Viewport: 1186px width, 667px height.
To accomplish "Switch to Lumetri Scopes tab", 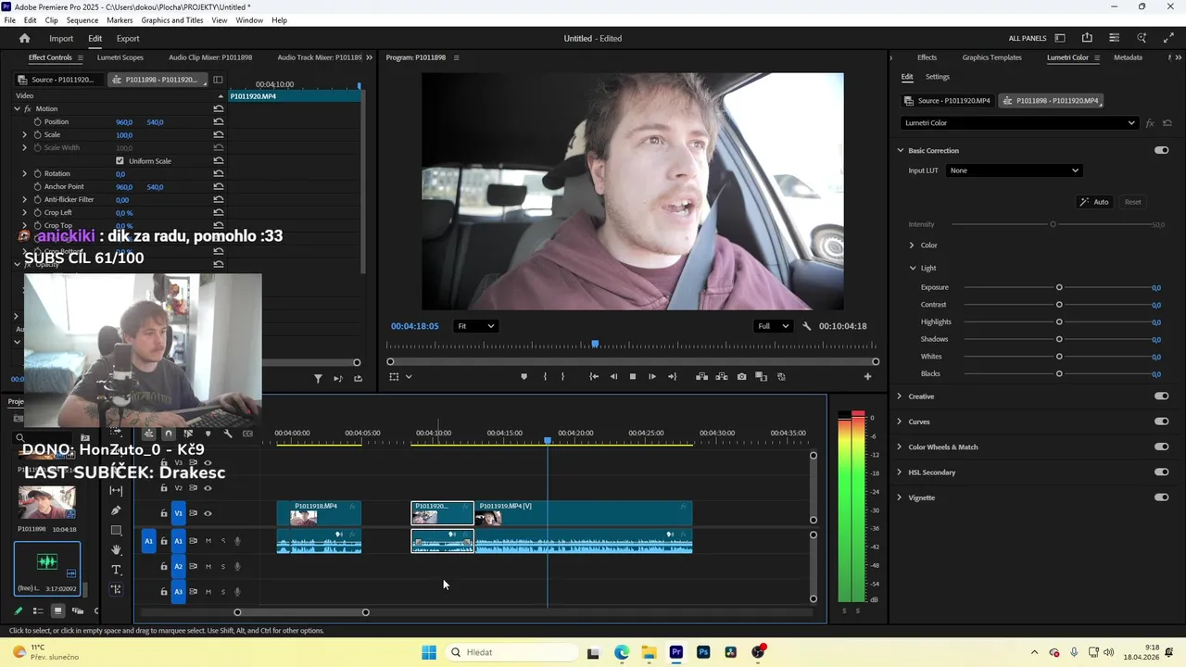I will 120,57.
